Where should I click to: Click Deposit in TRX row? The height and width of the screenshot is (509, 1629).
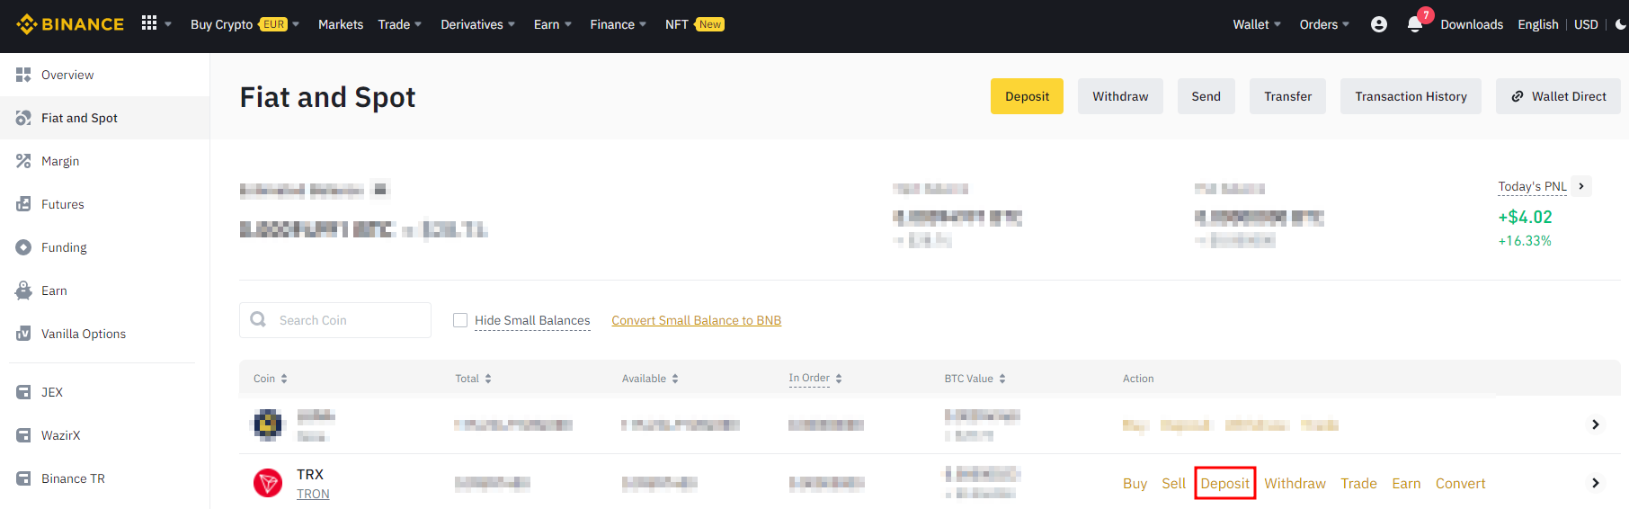[x=1224, y=484]
